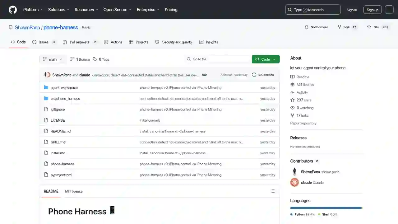Click the 720aaeb commit hash

pyautogui.click(x=226, y=75)
